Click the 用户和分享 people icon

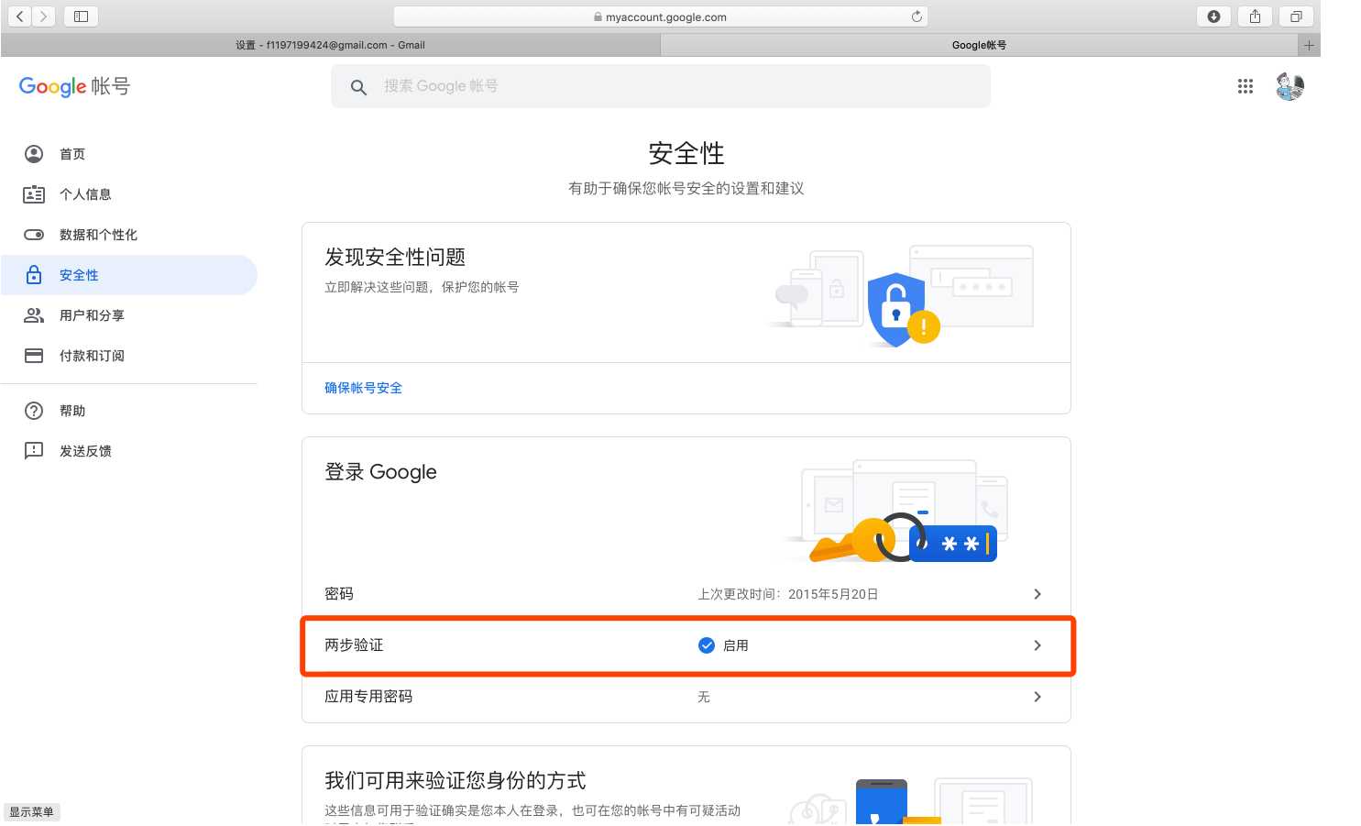point(34,315)
